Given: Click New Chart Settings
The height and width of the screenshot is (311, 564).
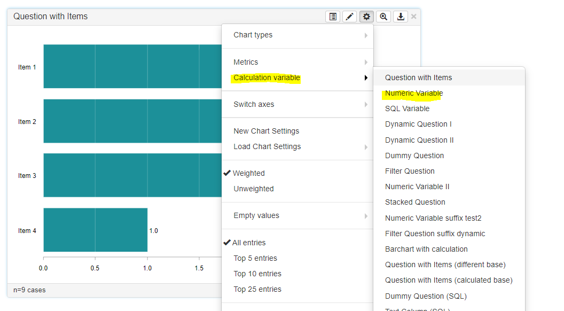Looking at the screenshot, I should point(266,131).
